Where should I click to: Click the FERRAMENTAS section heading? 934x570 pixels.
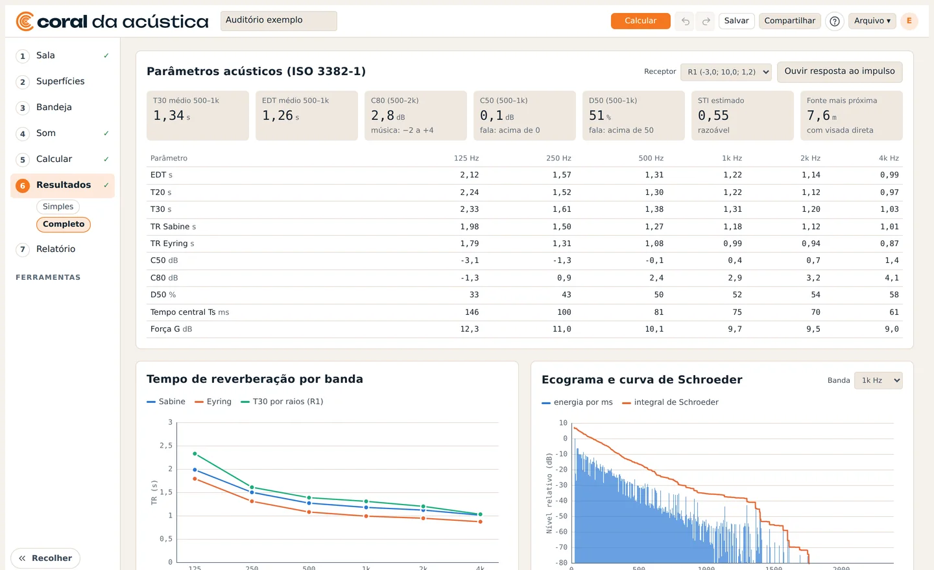point(48,277)
